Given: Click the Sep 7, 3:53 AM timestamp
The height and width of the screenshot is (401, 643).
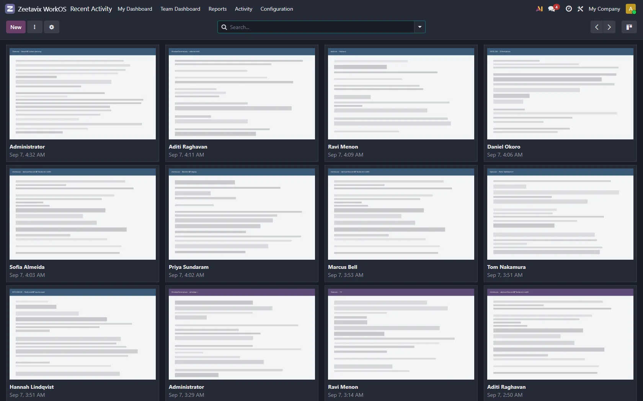Looking at the screenshot, I should tap(346, 275).
